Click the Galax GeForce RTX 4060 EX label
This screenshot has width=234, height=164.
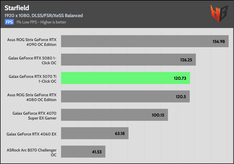pos(32,134)
